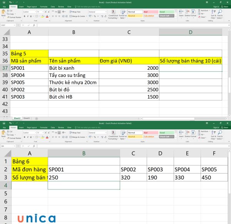
Task: Click Merge & Center in the Bảng 6 window
Action: pos(77,137)
